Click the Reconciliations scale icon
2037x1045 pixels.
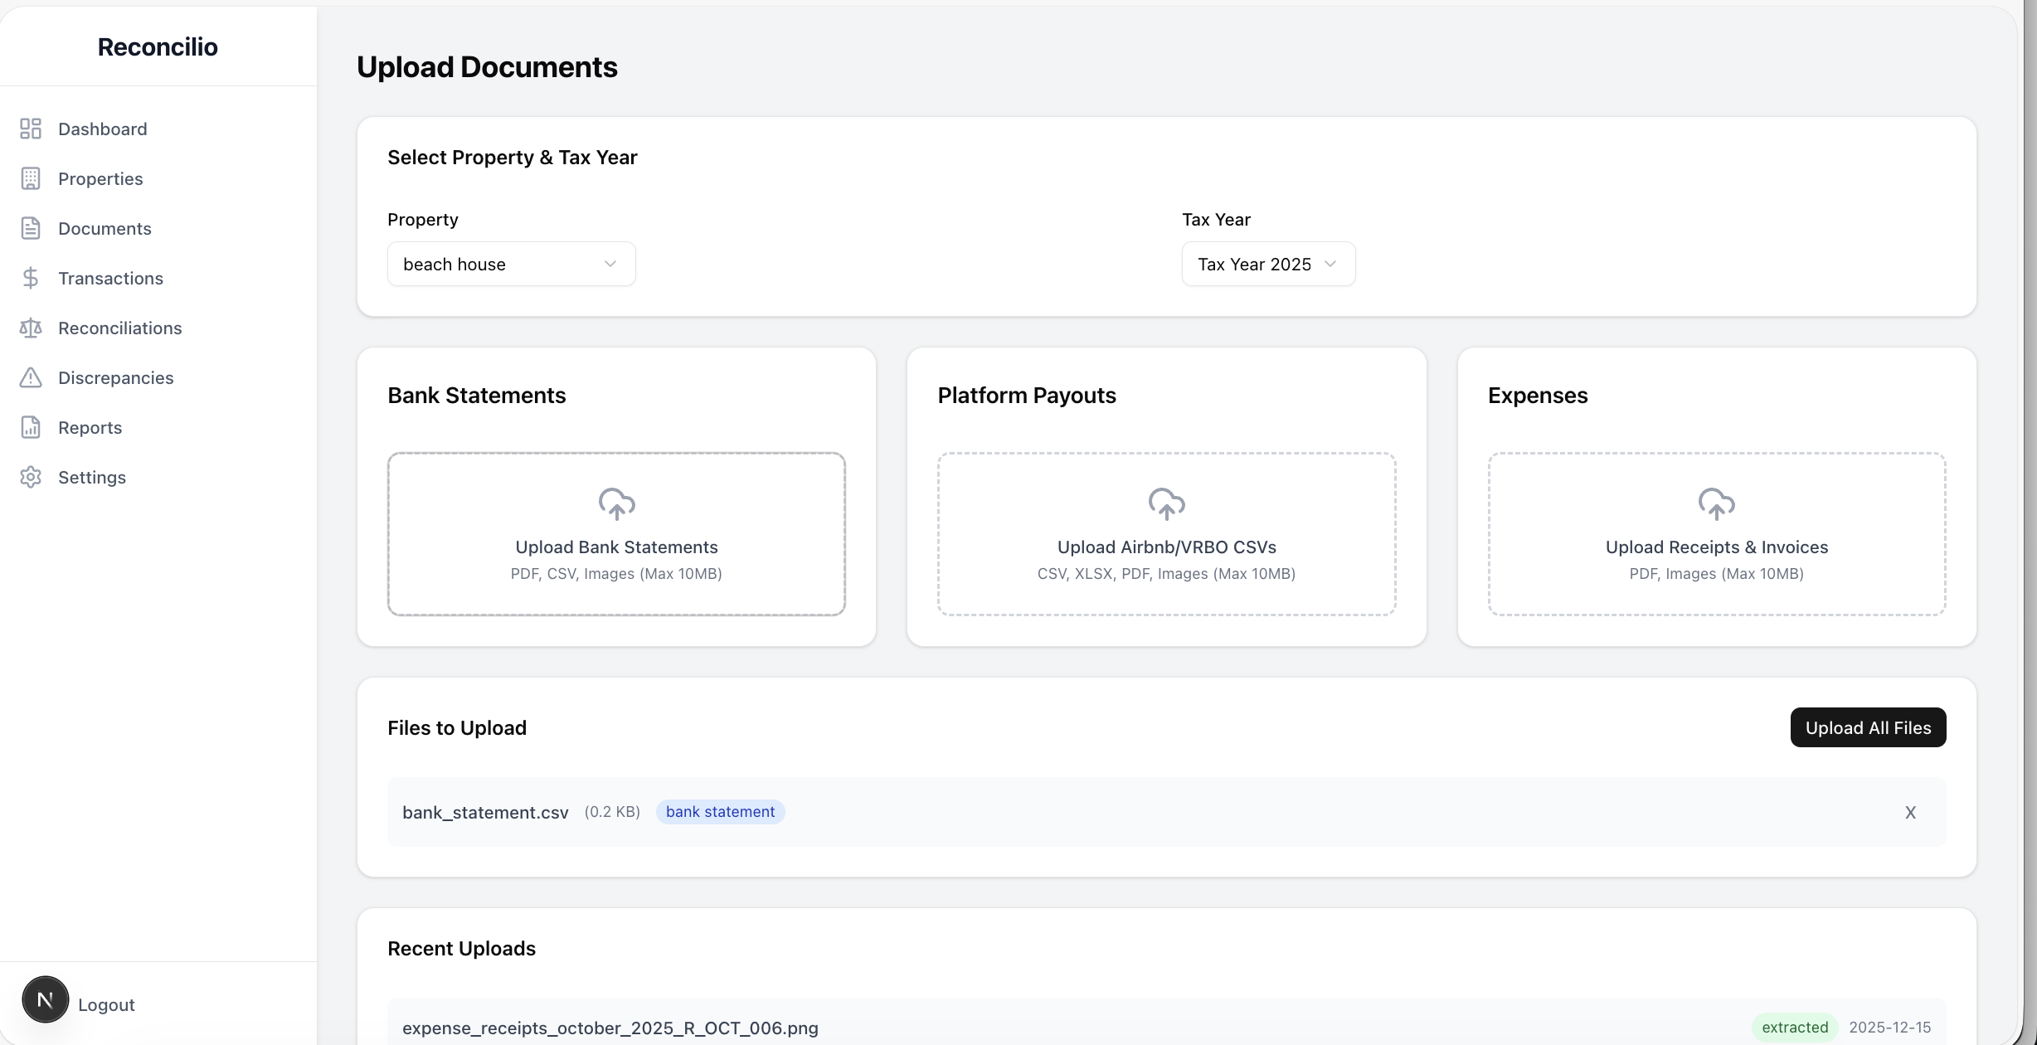point(31,328)
